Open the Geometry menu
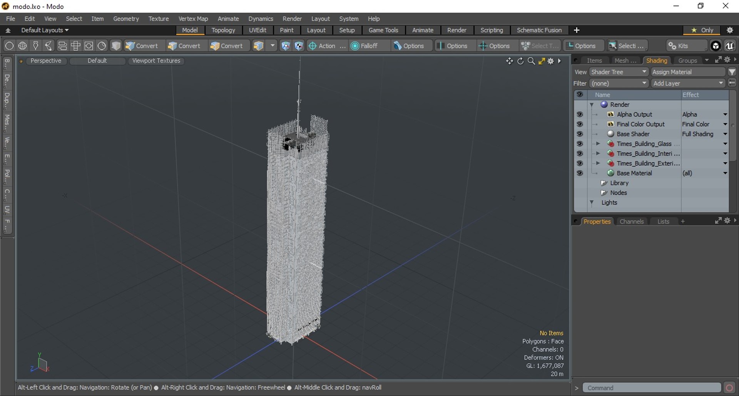The image size is (739, 396). pos(126,18)
